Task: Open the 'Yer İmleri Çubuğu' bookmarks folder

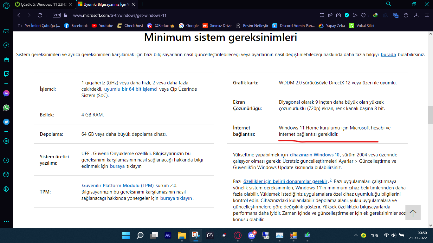Action: click(x=39, y=26)
